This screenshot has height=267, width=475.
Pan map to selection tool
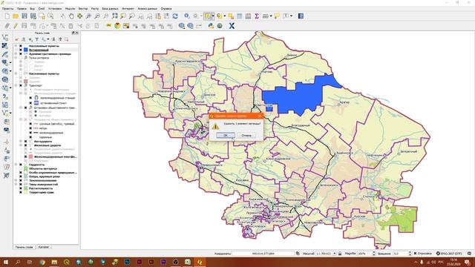click(x=79, y=16)
